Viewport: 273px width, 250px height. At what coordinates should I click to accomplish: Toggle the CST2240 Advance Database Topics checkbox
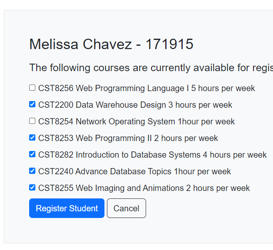[32, 171]
